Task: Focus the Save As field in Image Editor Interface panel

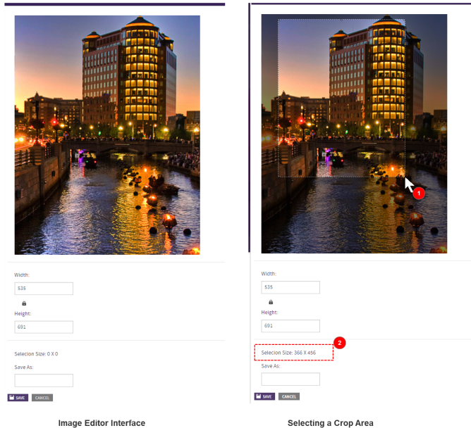Action: click(x=44, y=380)
